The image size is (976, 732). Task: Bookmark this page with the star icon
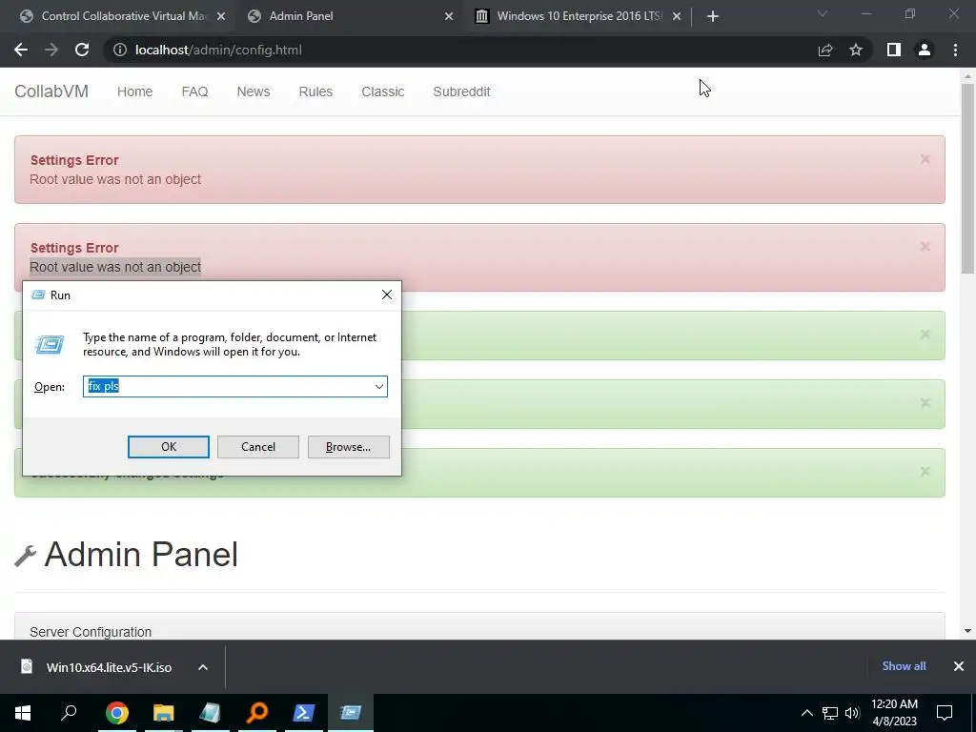tap(856, 50)
